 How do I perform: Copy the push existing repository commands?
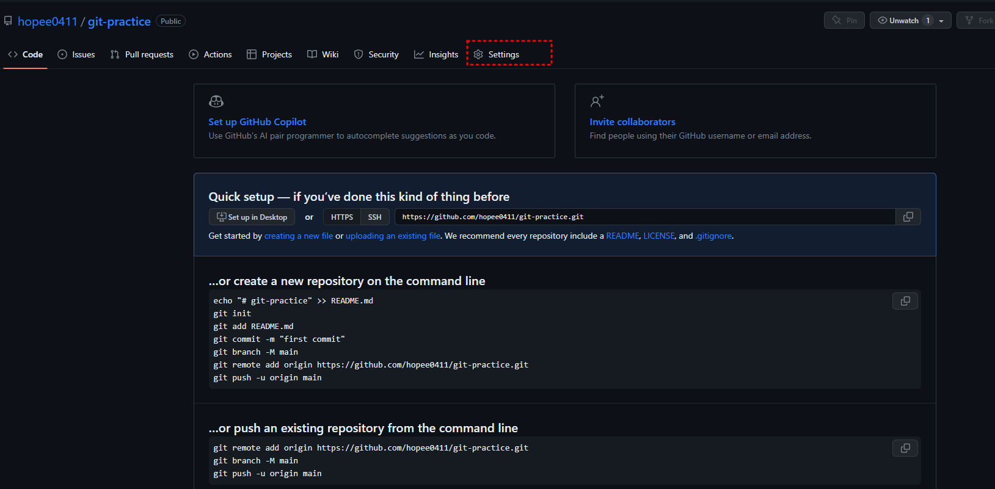tap(905, 448)
